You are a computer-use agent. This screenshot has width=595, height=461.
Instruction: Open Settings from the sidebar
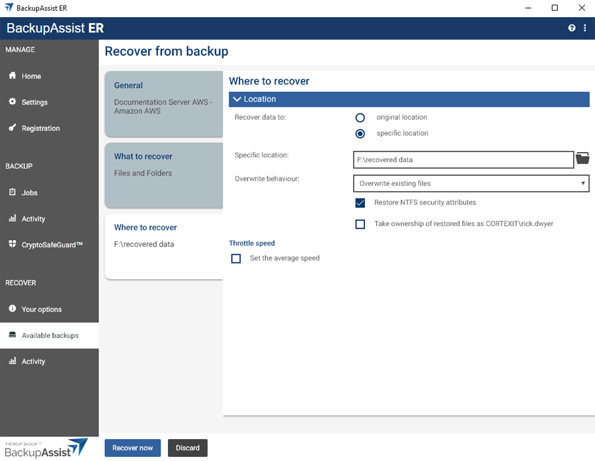pyautogui.click(x=50, y=102)
